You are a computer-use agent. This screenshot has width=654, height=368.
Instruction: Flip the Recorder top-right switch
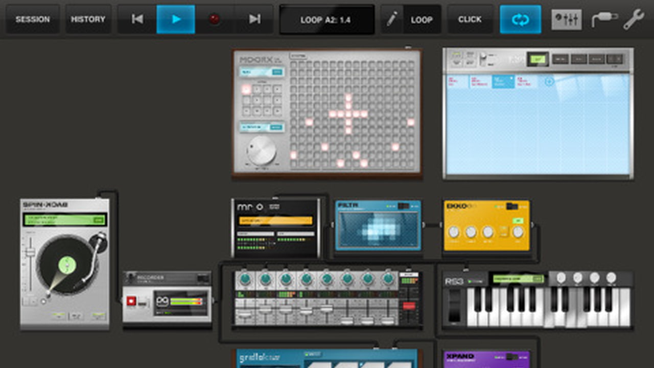[x=203, y=278]
